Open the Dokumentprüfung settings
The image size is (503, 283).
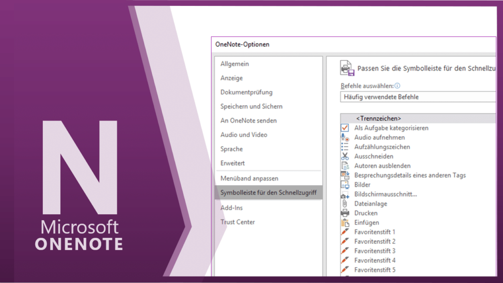247,92
